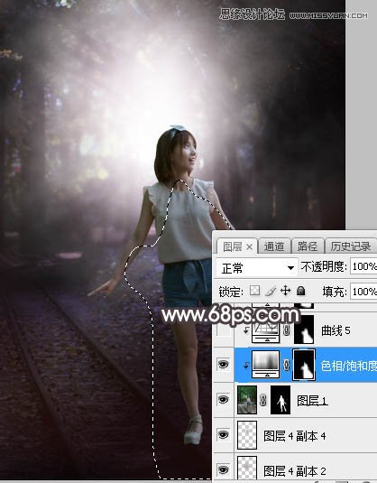This screenshot has width=377, height=483.
Task: Select the 色相/饱和度 adjustment thumbnail
Action: click(x=266, y=365)
